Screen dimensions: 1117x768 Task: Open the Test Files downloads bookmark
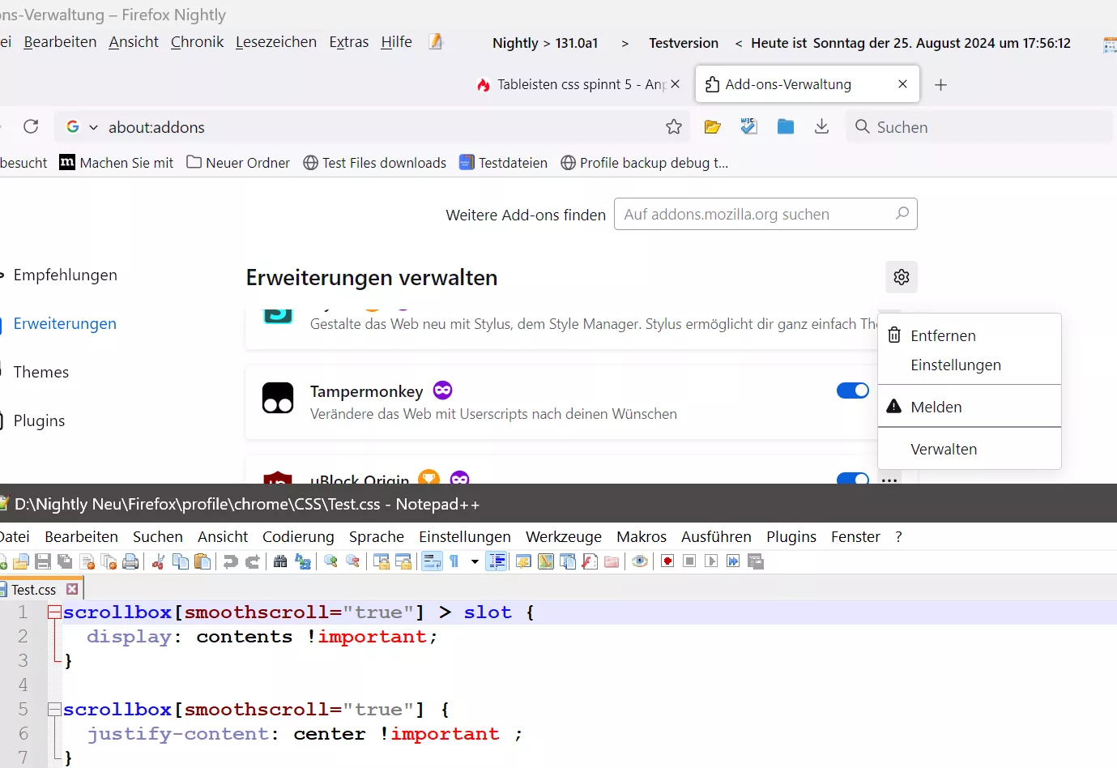(x=375, y=163)
